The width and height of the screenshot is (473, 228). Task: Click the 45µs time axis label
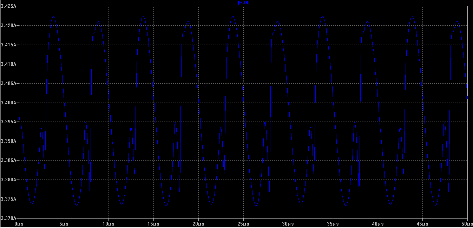(422, 224)
